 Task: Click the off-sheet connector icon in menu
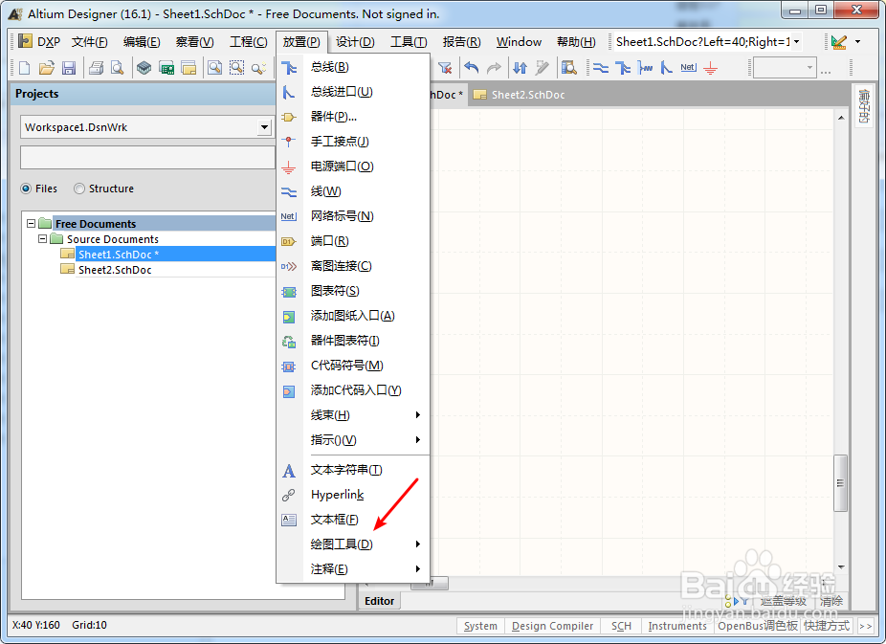289,266
